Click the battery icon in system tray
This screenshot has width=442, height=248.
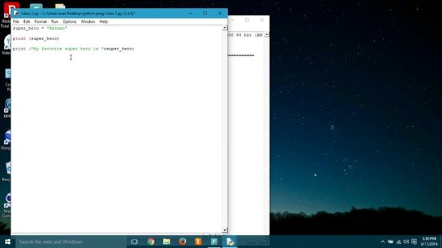point(390,242)
